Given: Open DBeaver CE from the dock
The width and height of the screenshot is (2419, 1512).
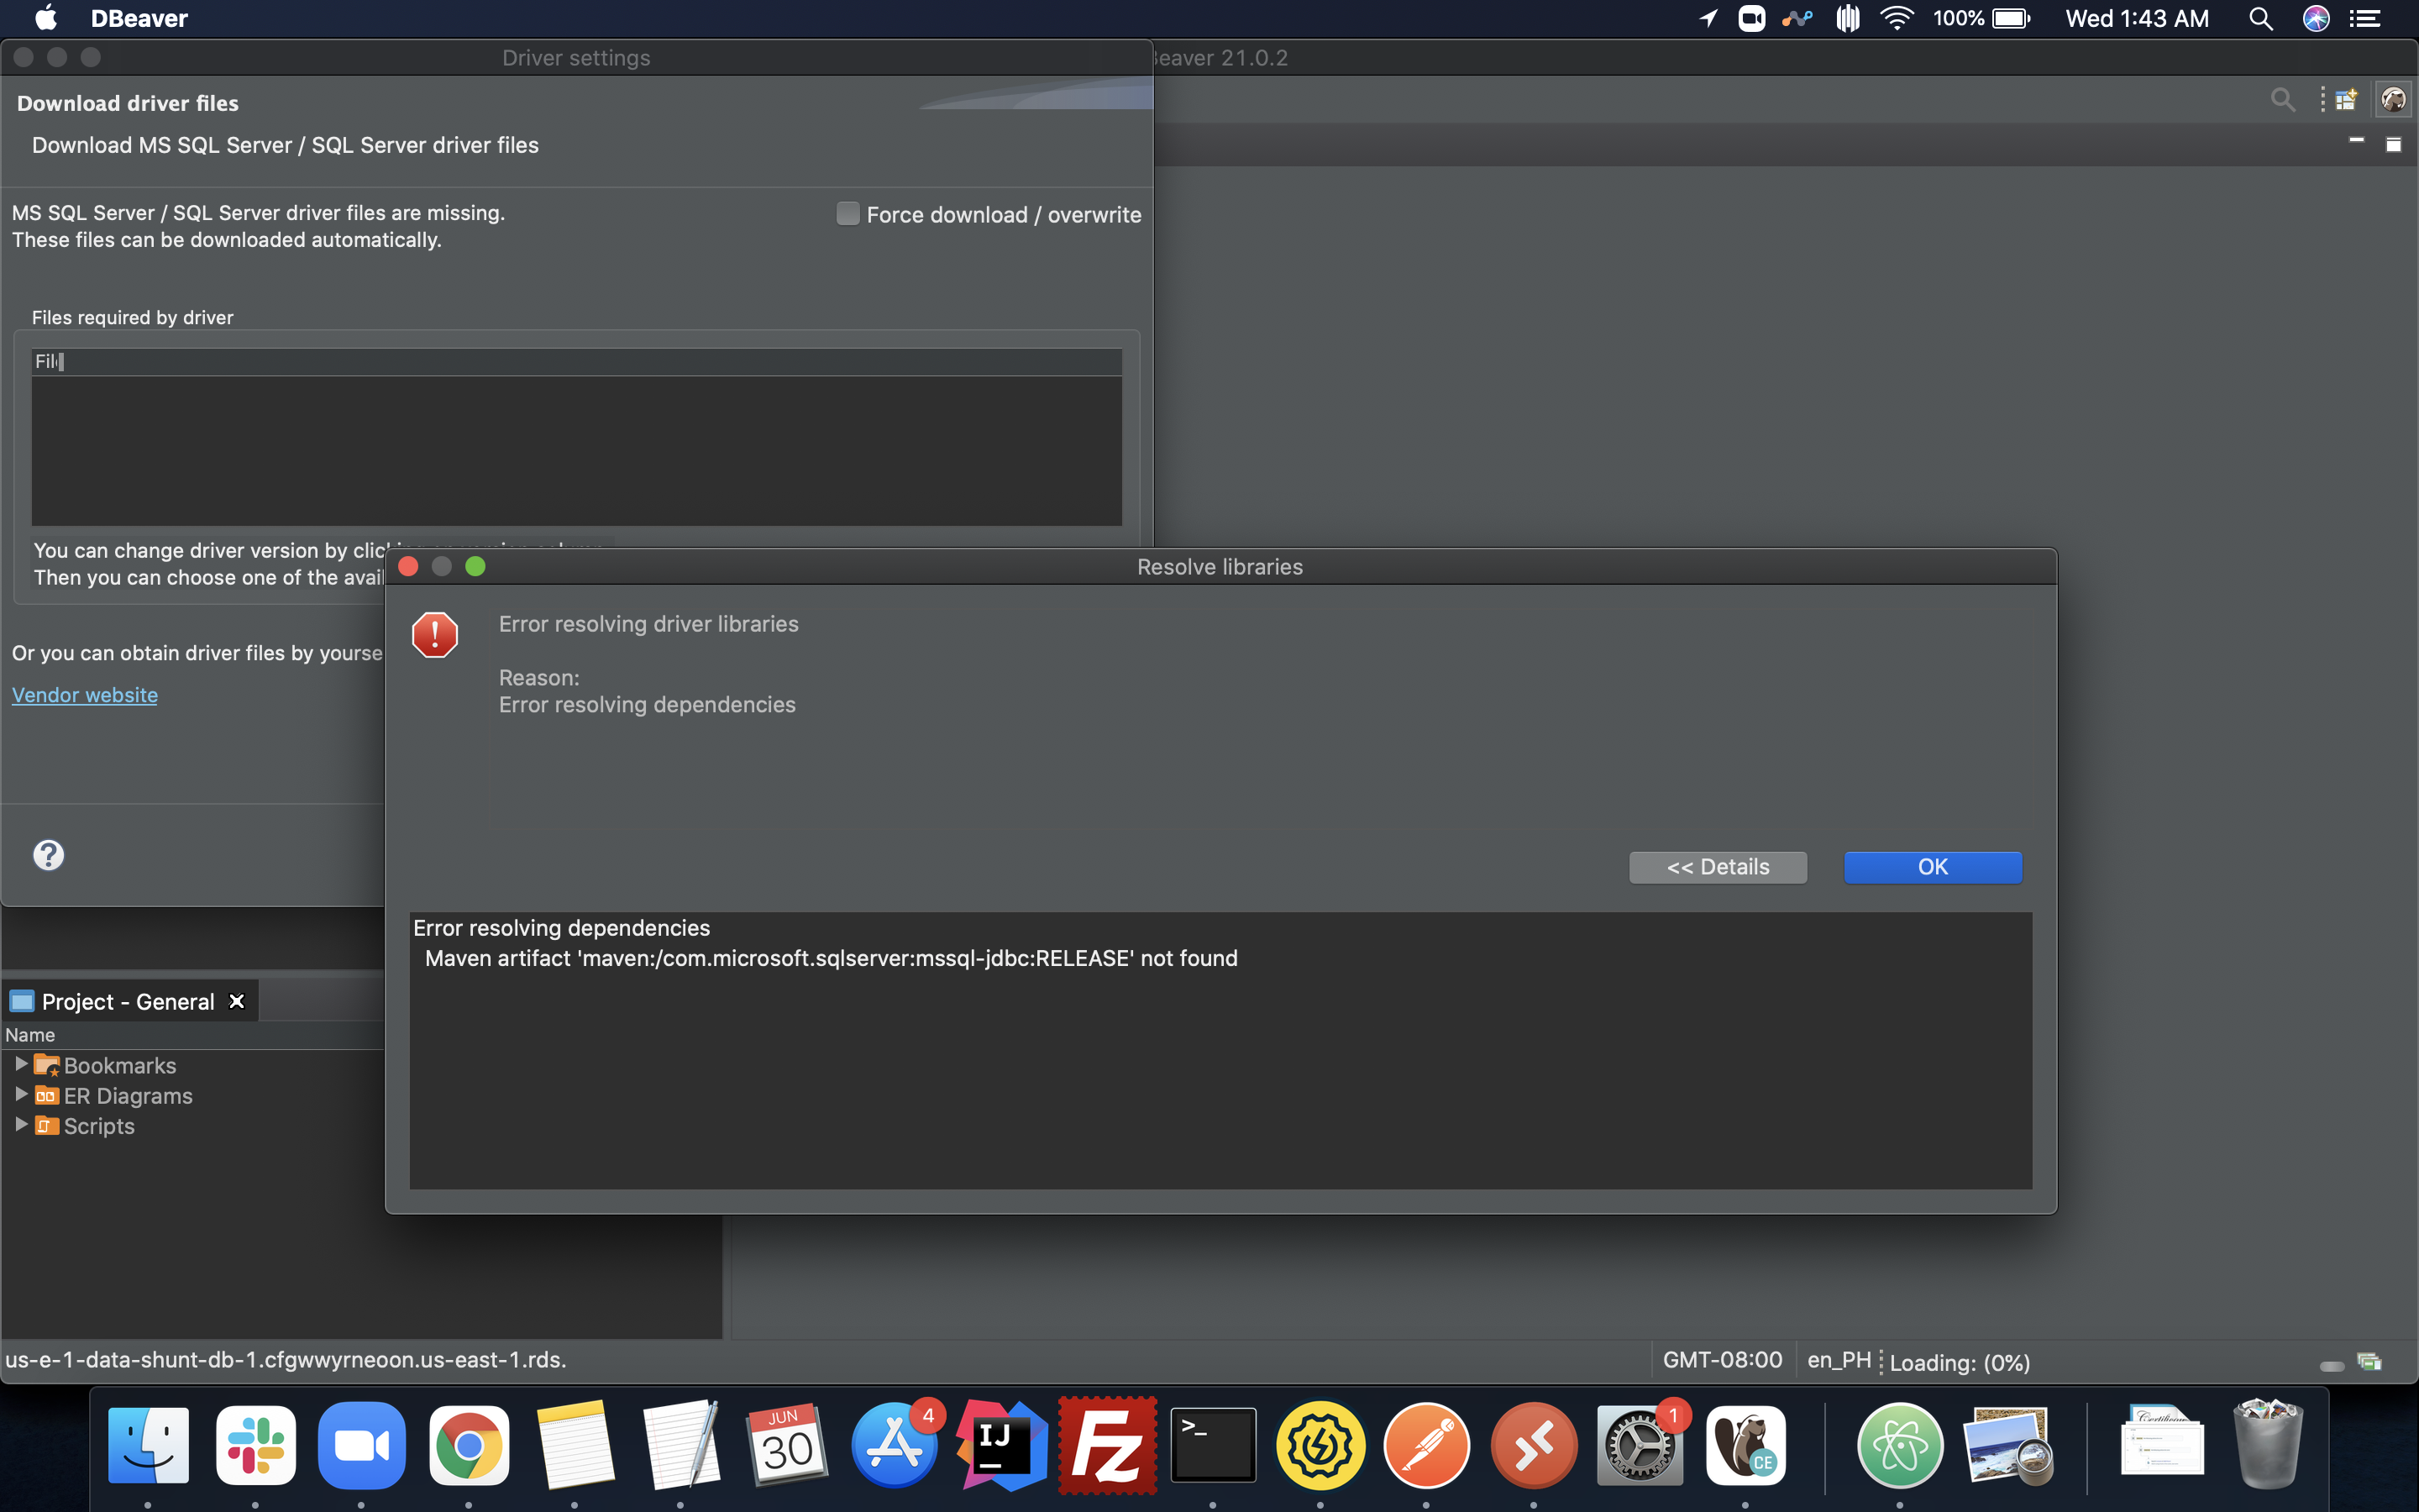Looking at the screenshot, I should click(1745, 1445).
